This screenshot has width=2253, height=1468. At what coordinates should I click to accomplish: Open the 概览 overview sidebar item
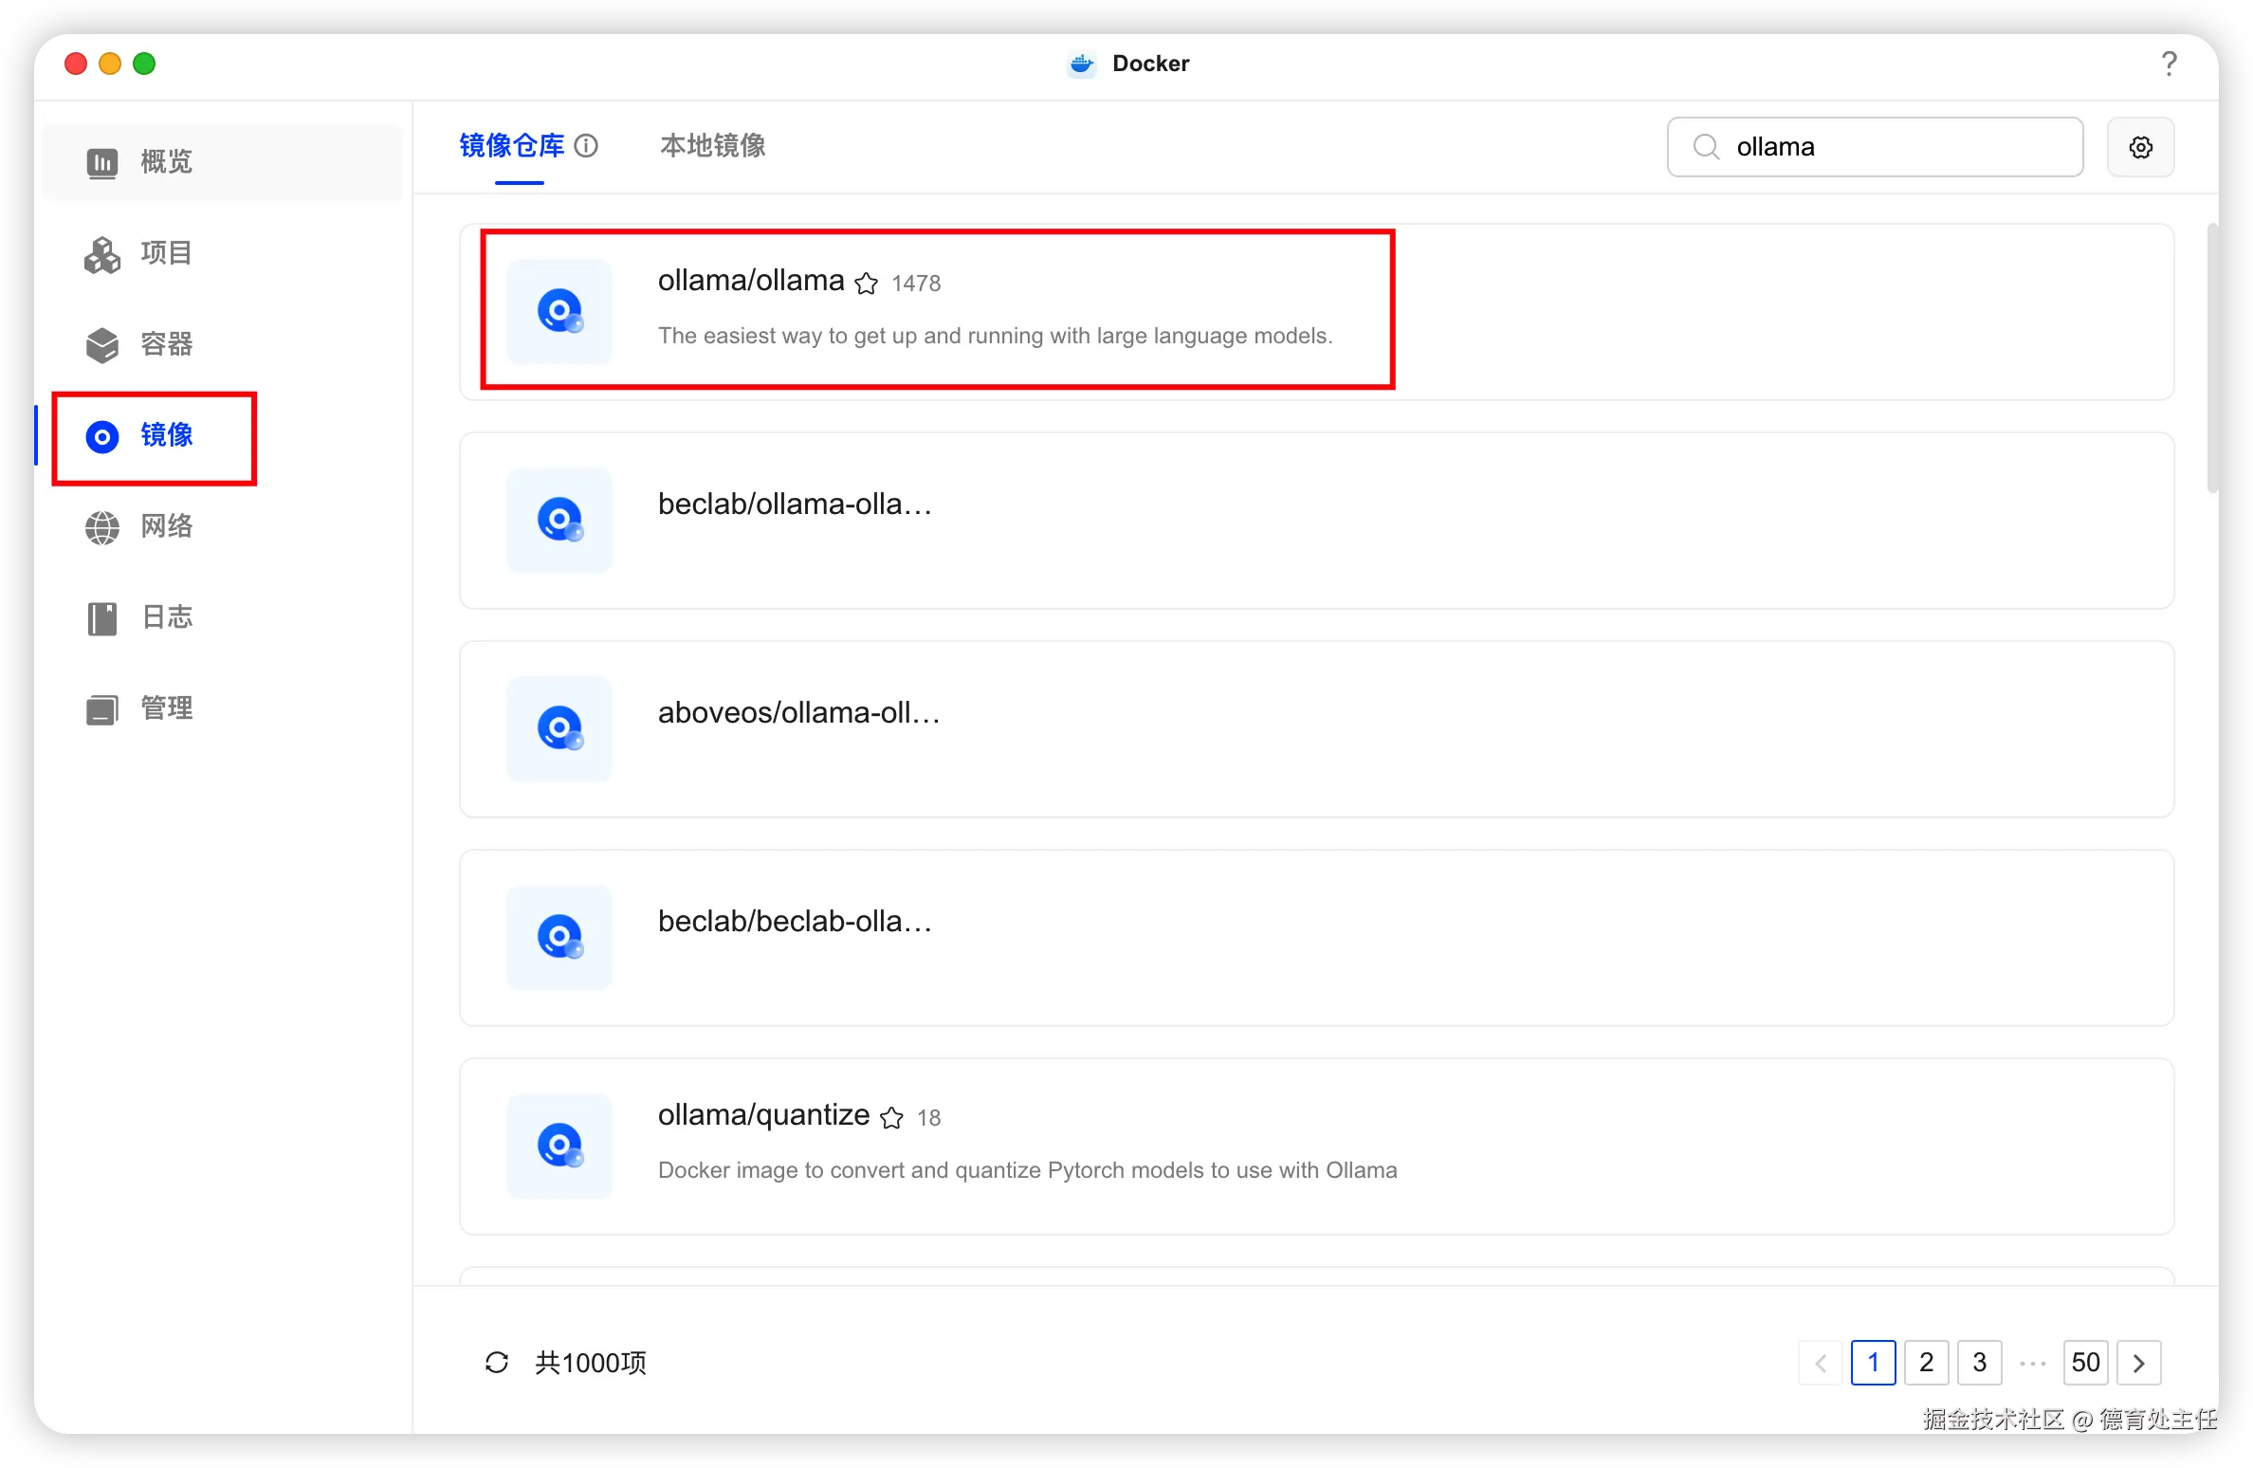(222, 162)
